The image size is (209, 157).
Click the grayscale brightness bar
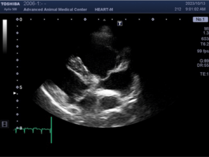click(5, 36)
